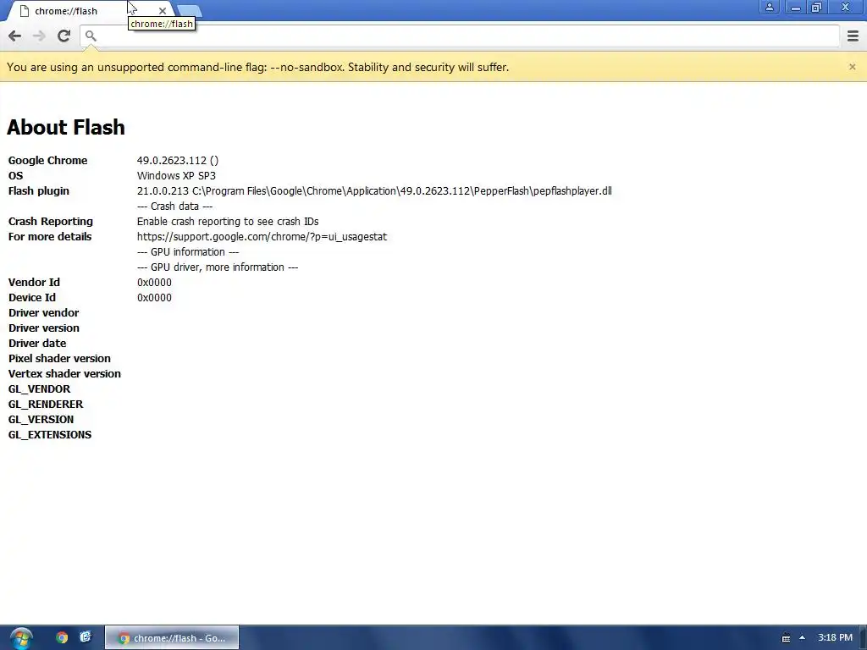Click the For more details label
The height and width of the screenshot is (650, 867).
(50, 237)
